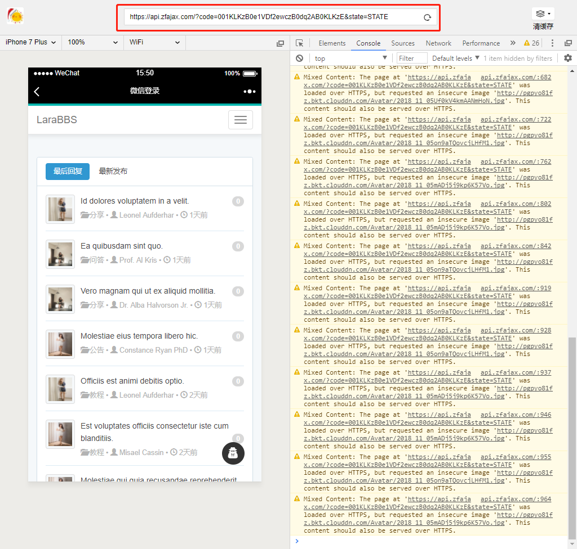
Task: Click the reload icon in the URL bar
Action: coord(427,17)
